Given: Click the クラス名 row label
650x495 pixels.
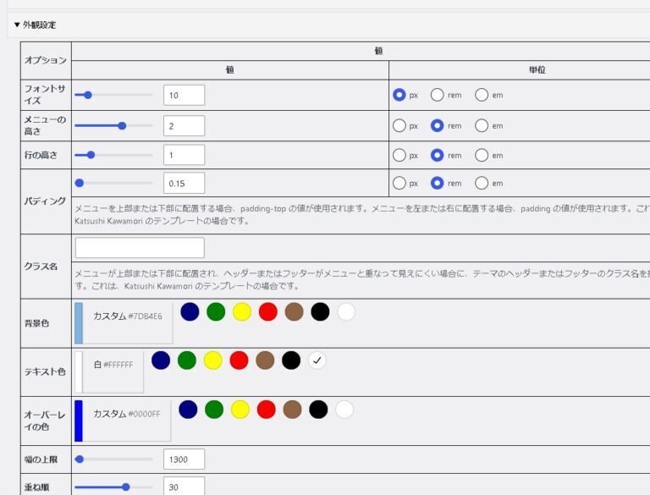Looking at the screenshot, I should click(41, 267).
